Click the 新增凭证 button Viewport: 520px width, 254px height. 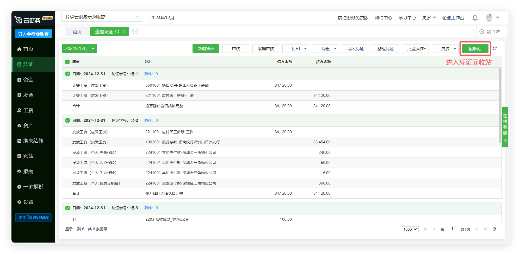(x=206, y=48)
